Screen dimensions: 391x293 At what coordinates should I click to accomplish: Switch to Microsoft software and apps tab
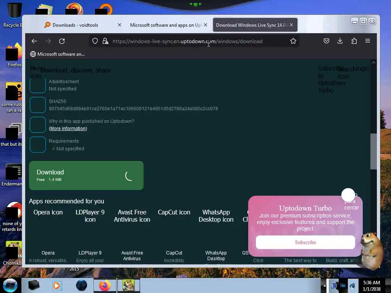(x=166, y=25)
